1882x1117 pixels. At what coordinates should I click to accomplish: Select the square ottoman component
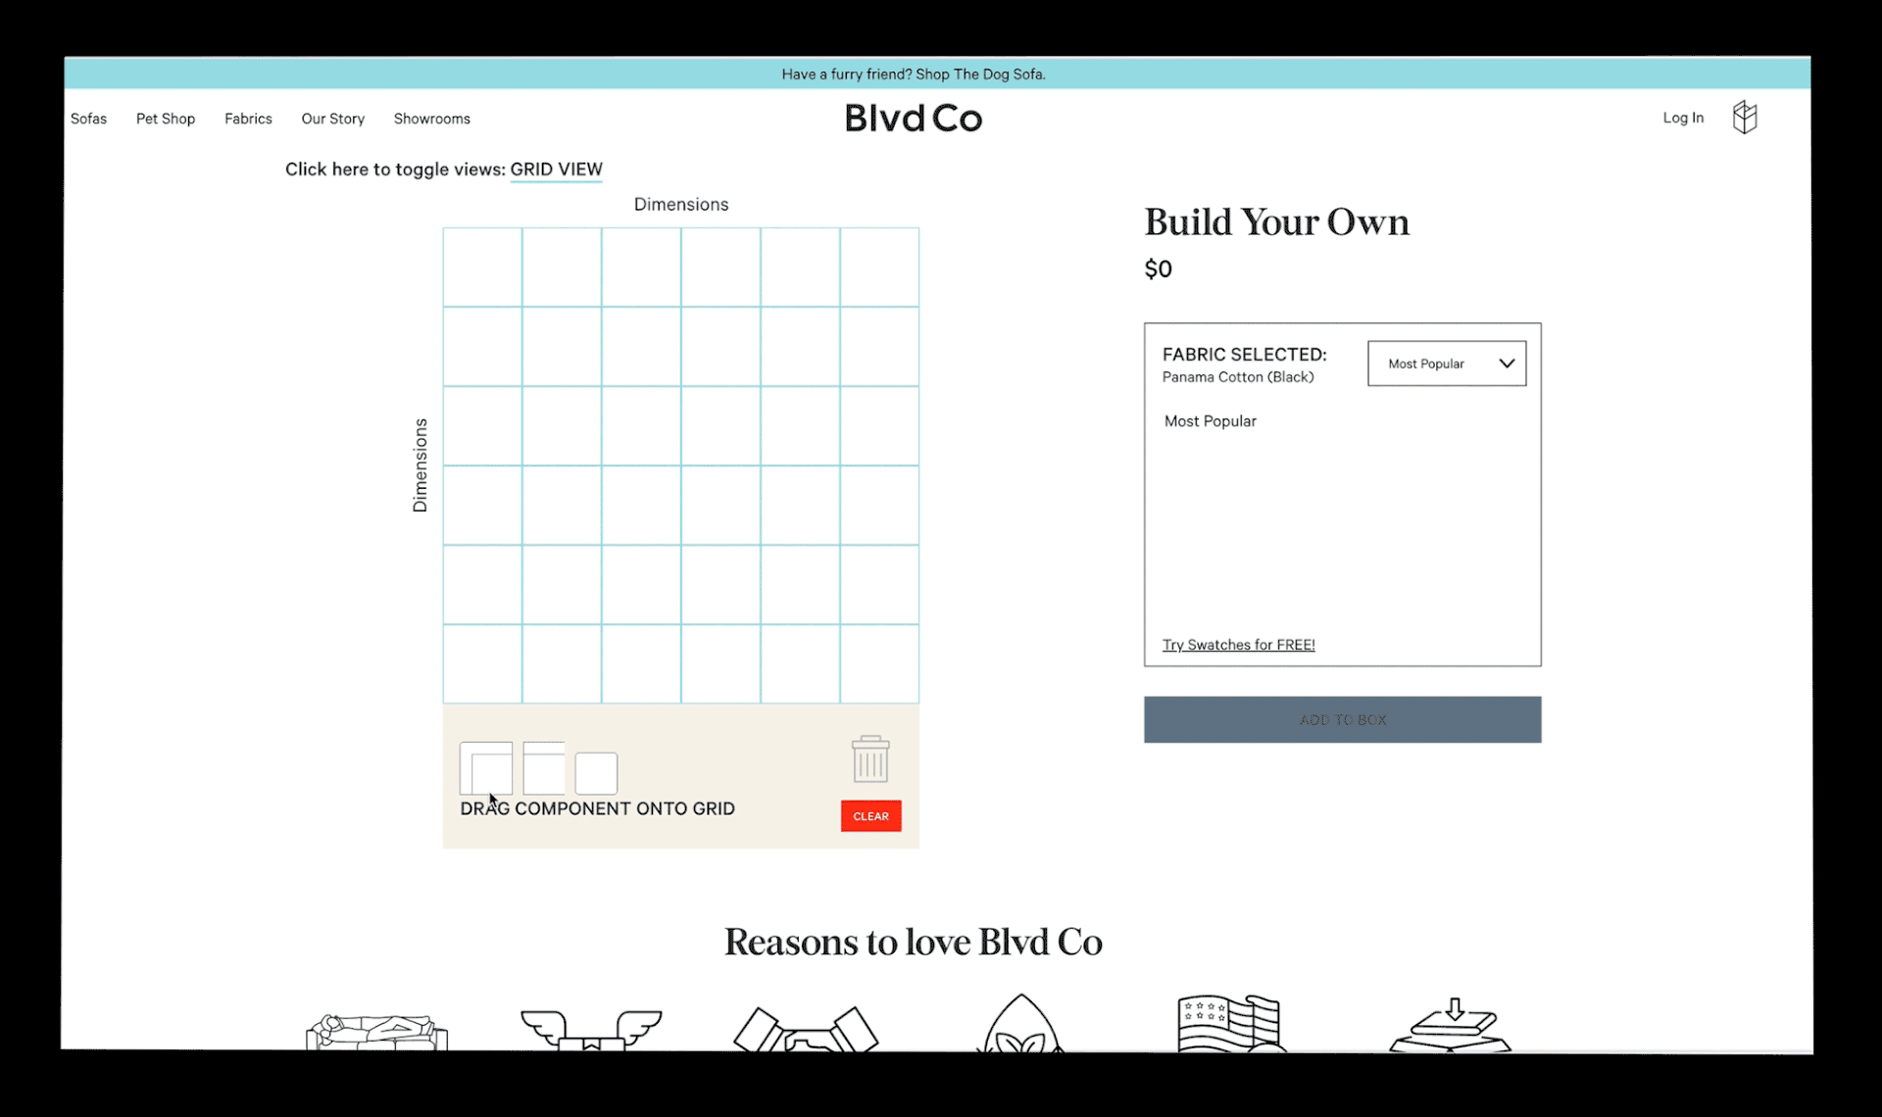pos(596,773)
